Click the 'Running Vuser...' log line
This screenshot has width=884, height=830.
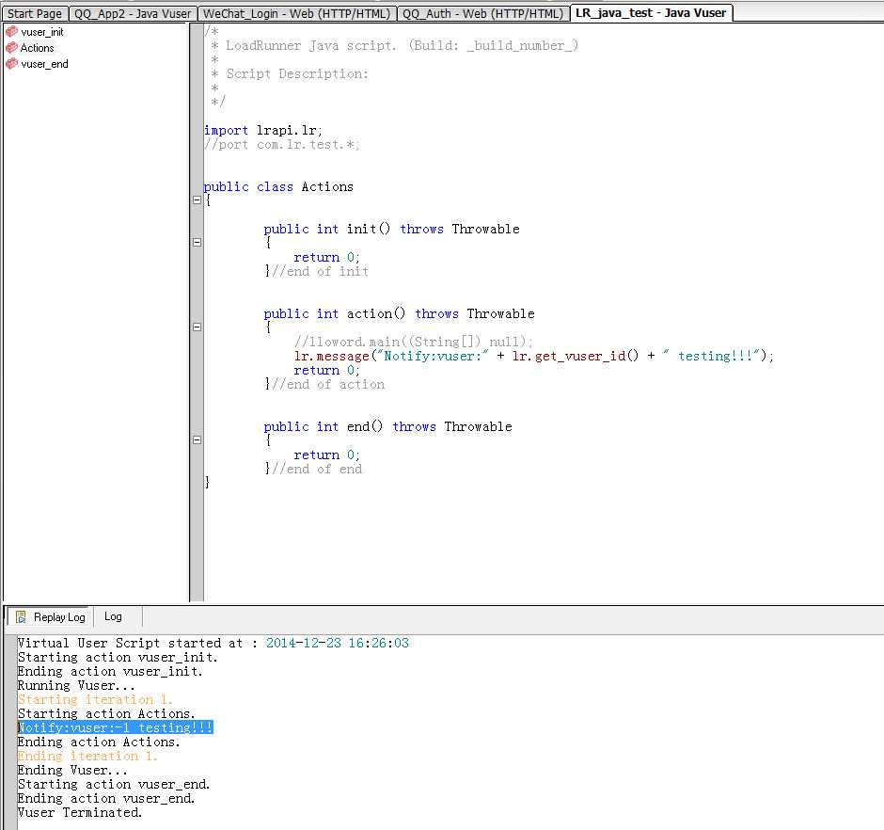[x=76, y=686]
